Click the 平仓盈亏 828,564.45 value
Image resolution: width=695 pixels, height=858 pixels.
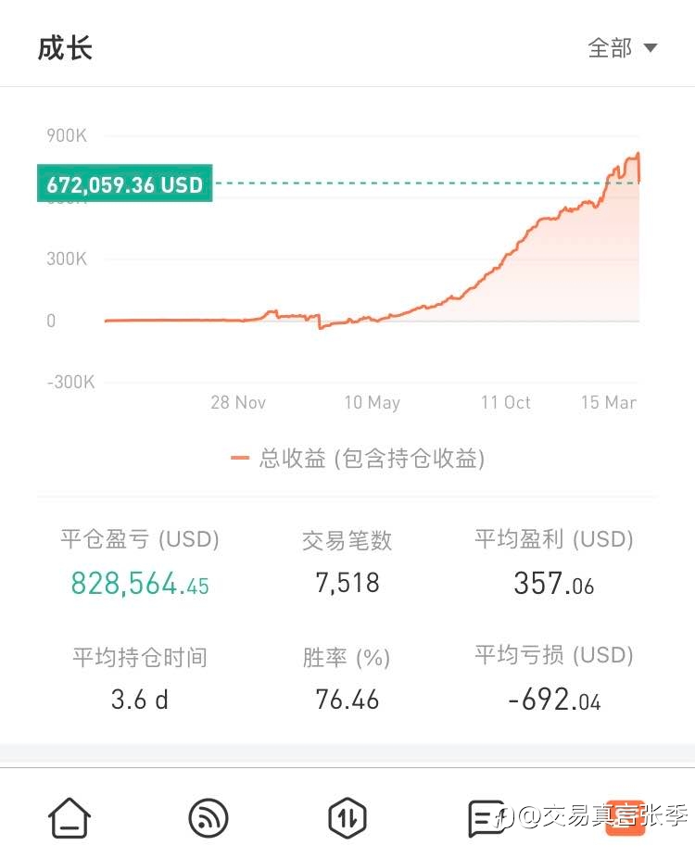(140, 584)
